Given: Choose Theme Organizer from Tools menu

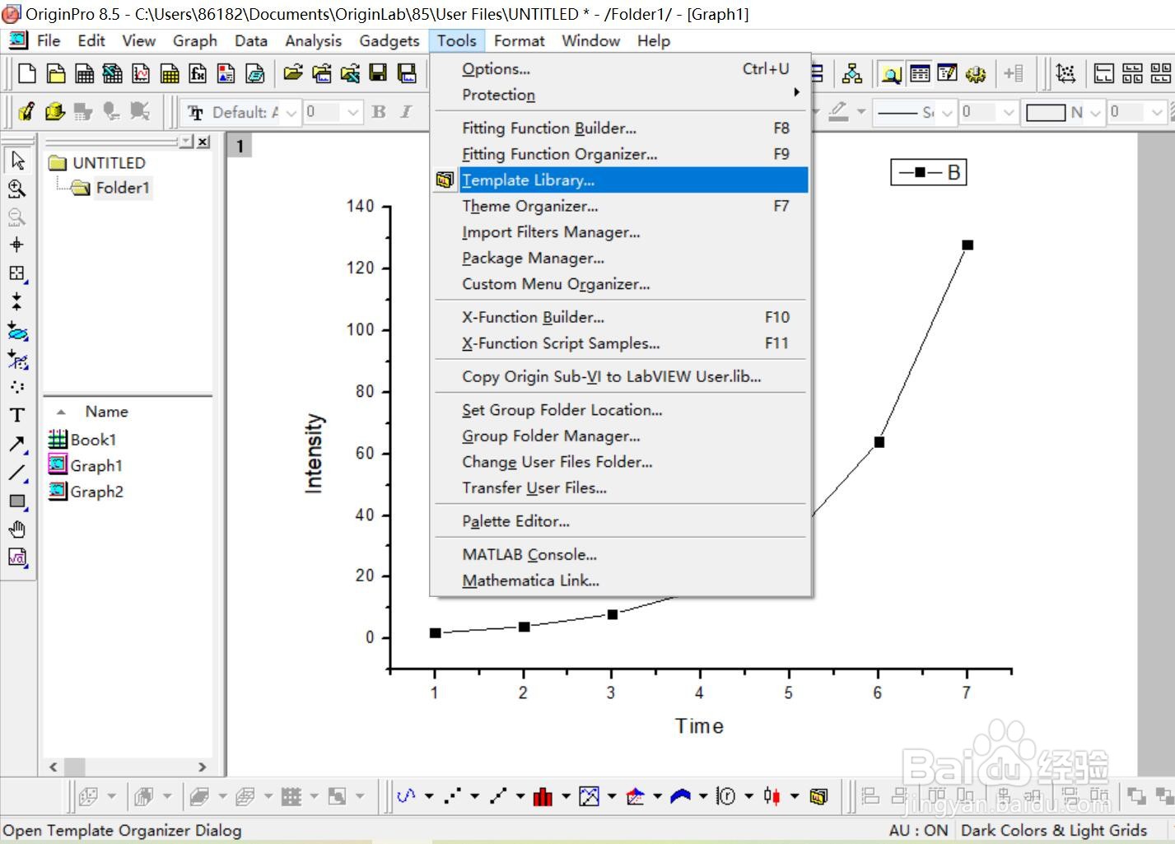Looking at the screenshot, I should 621,206.
